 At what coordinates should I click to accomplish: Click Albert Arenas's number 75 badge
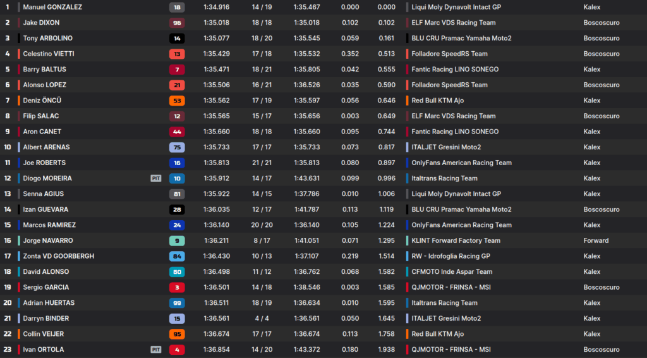tap(177, 147)
